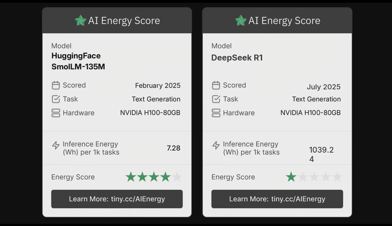Select the DeepSeek R1 model name

237,58
